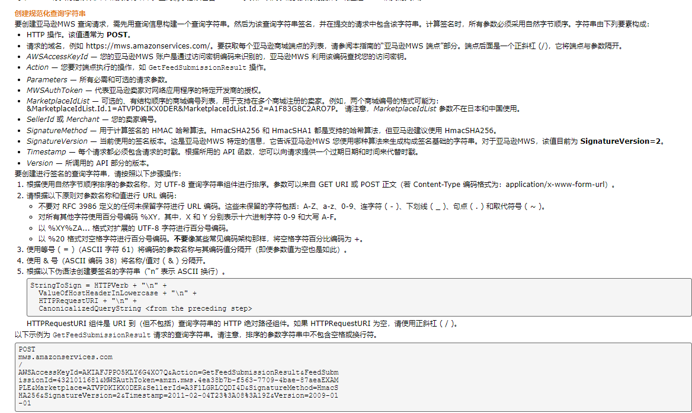The height and width of the screenshot is (413, 692).
Task: Click the sub-bullet mentioning "RFC 3986"
Action: pos(291,206)
